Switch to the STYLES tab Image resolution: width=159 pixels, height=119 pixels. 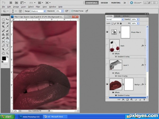point(126,16)
